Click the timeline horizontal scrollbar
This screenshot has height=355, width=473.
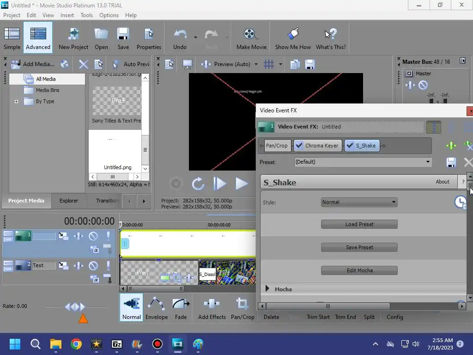[x=155, y=288]
